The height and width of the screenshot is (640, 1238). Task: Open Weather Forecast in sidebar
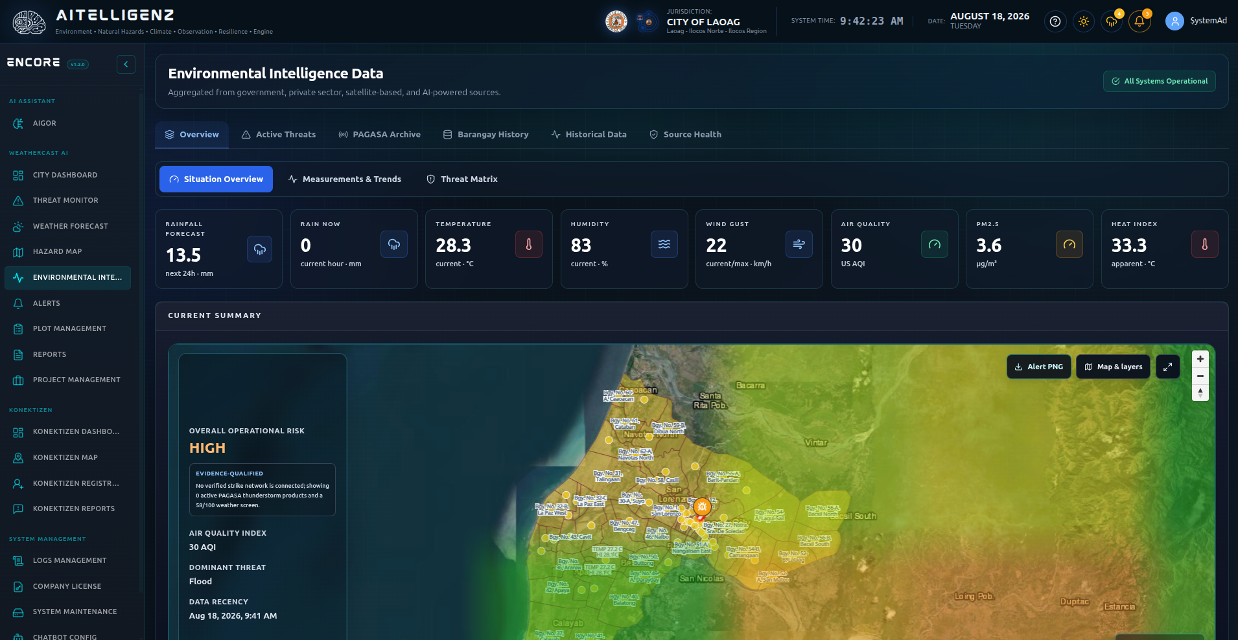pyautogui.click(x=67, y=226)
